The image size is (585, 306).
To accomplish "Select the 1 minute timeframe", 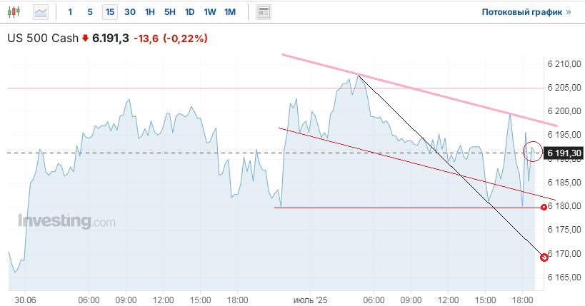I will pyautogui.click(x=70, y=12).
